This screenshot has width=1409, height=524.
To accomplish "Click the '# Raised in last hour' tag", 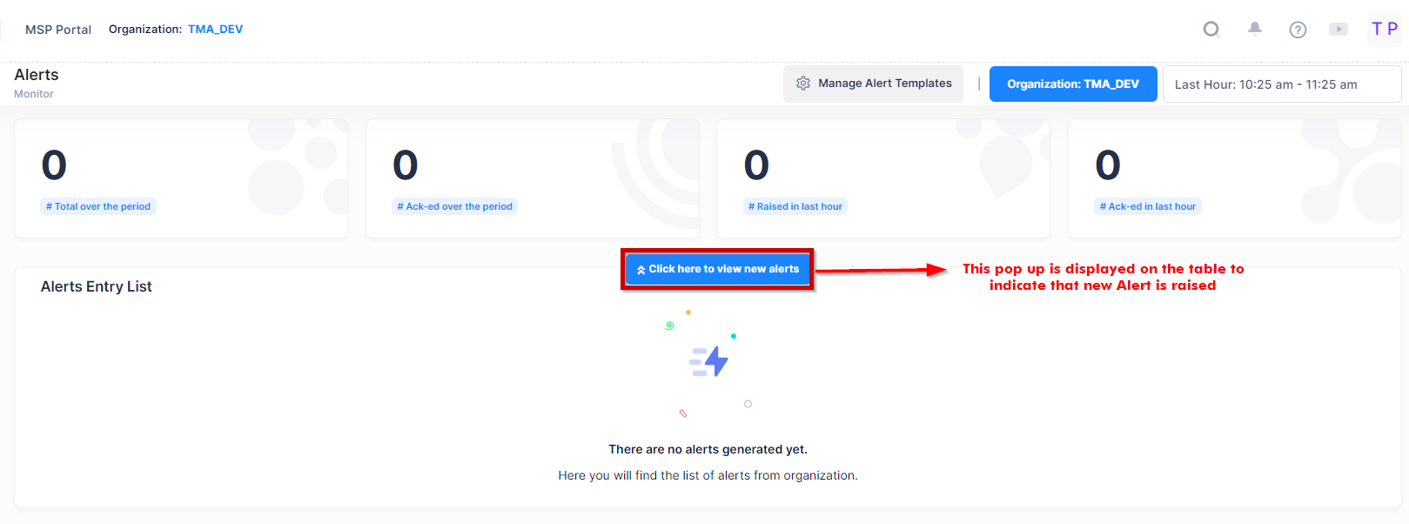I will tap(795, 207).
